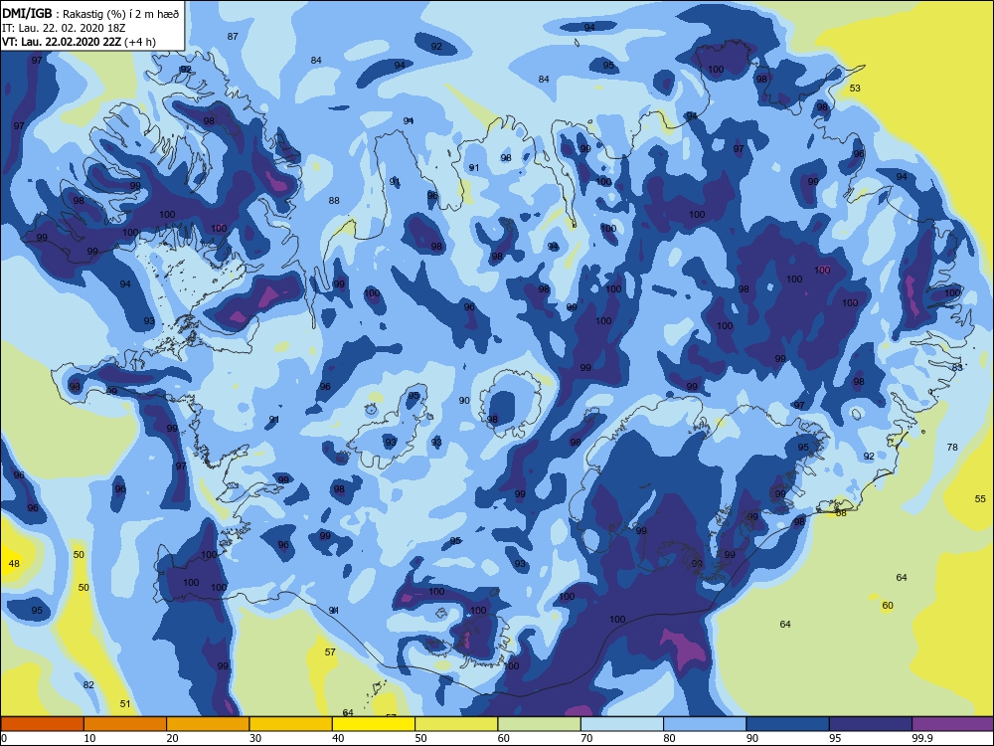Click the 40–50 bright yellow legend swatch
The image size is (994, 746).
pyautogui.click(x=374, y=724)
